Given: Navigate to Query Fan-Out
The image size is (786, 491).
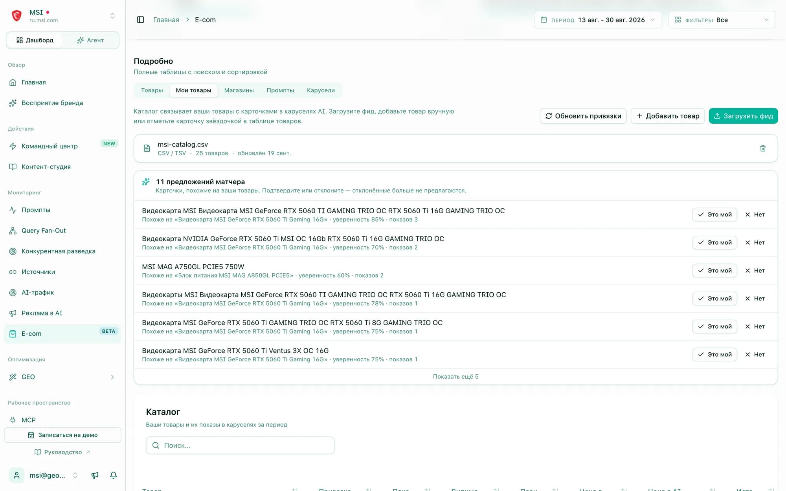Looking at the screenshot, I should (x=63, y=231).
